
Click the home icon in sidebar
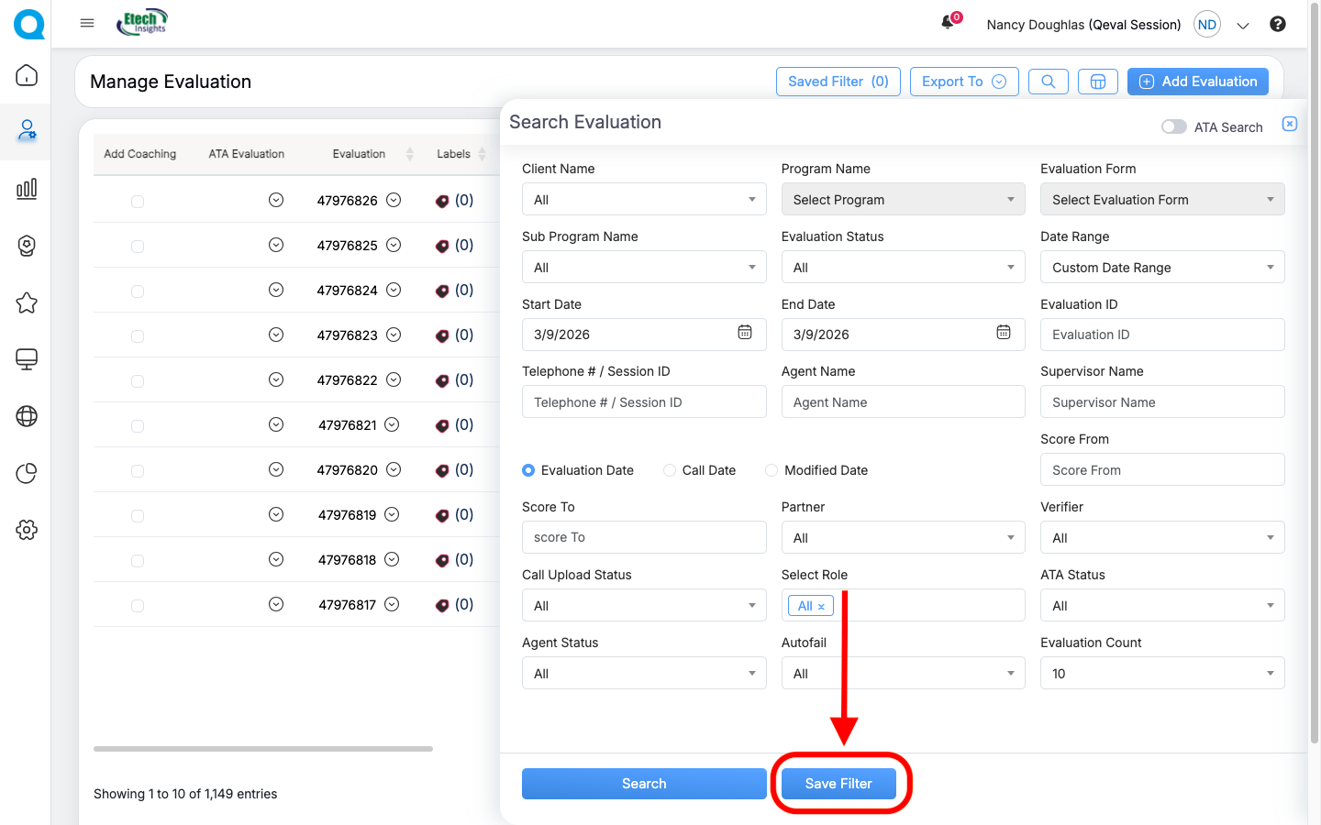pyautogui.click(x=27, y=75)
